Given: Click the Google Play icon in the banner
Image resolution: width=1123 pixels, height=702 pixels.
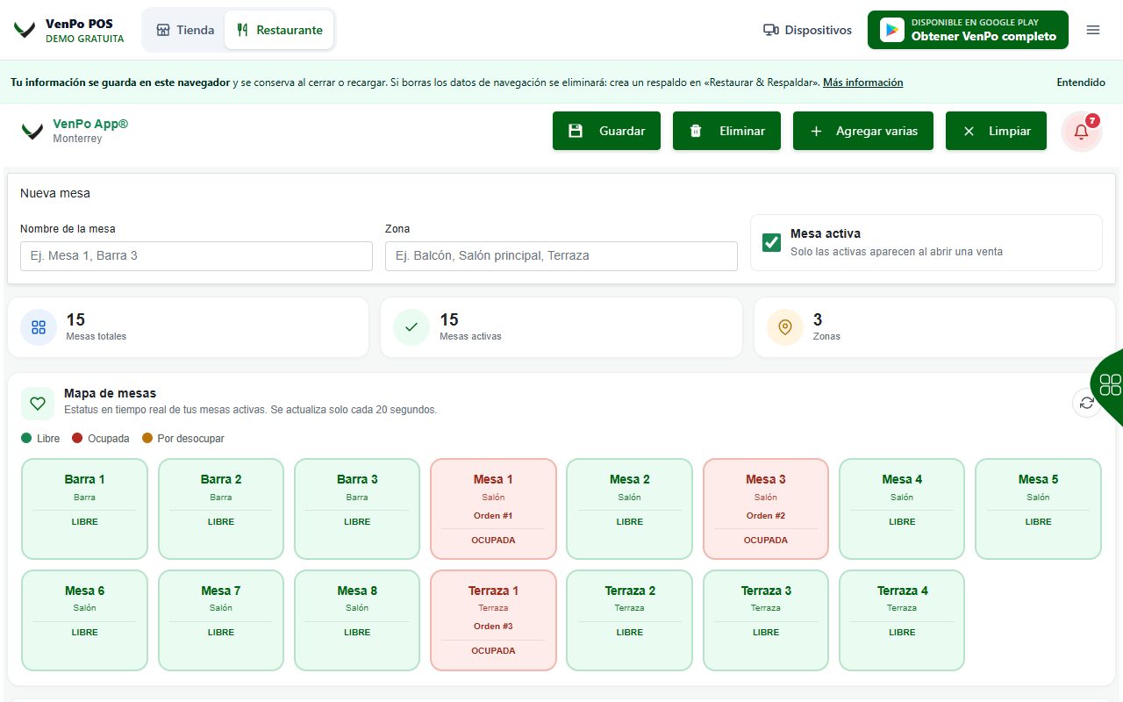Looking at the screenshot, I should point(892,30).
